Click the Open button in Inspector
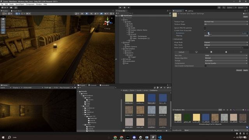249x140 pixels. pyautogui.click(x=245, y=17)
